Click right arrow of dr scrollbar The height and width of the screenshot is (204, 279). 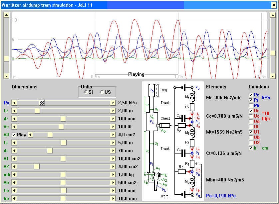coord(113,119)
